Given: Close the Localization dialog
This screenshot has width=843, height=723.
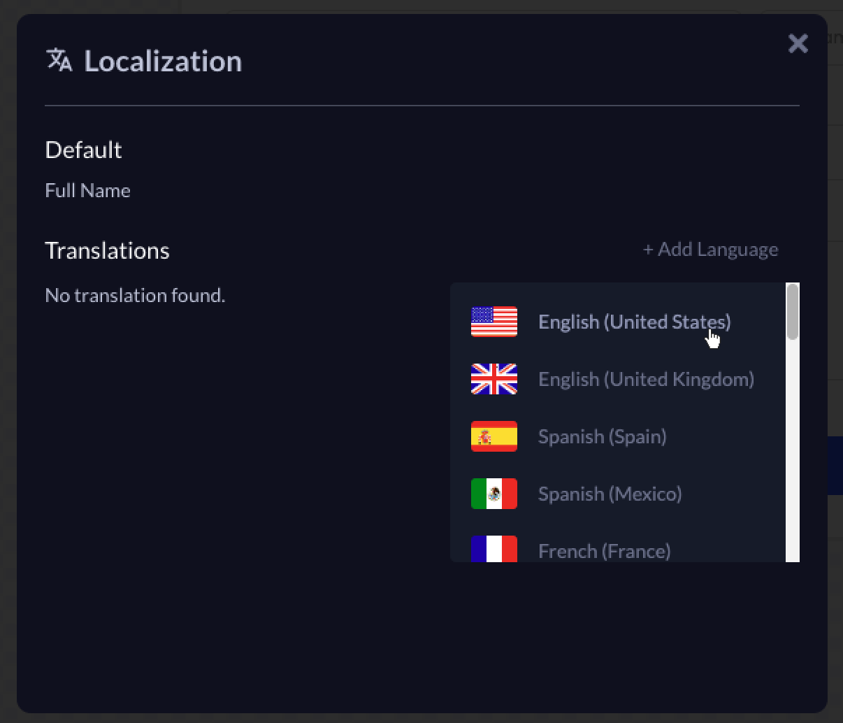Looking at the screenshot, I should click(798, 43).
